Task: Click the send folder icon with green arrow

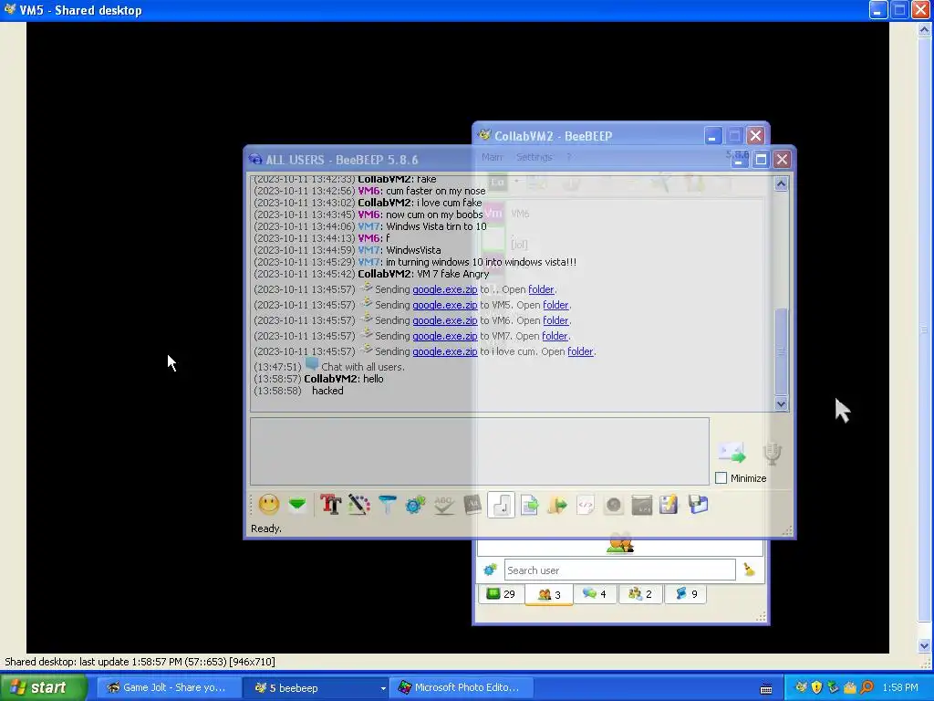Action: coord(557,505)
